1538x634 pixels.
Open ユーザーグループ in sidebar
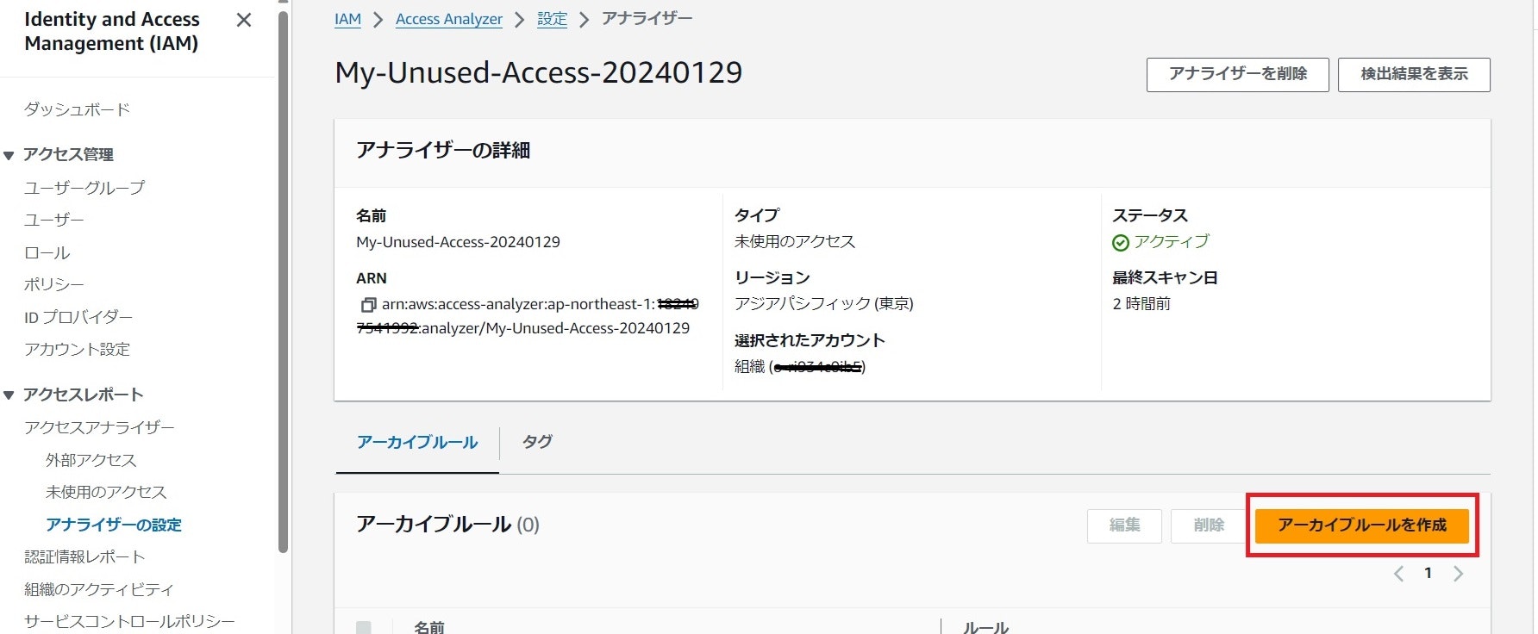[x=84, y=187]
